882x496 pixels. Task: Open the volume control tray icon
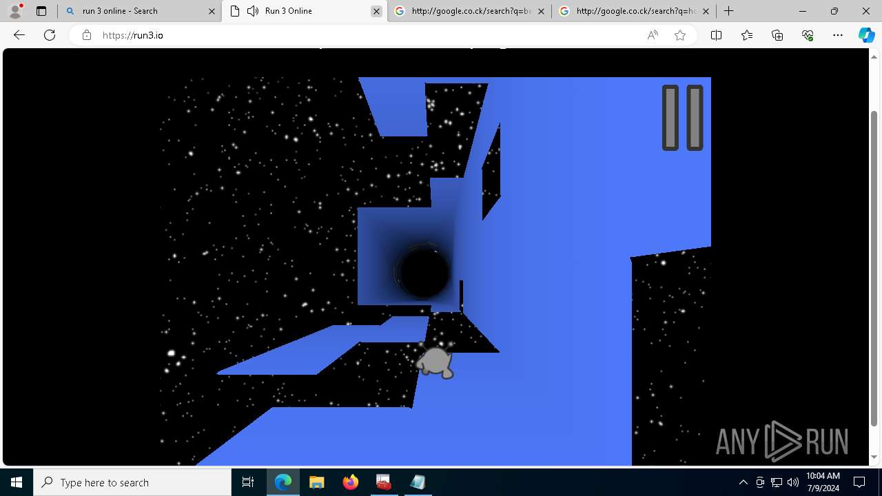[793, 482]
